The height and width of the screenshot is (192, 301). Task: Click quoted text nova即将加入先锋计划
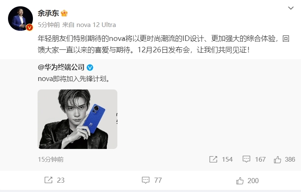point(74,79)
